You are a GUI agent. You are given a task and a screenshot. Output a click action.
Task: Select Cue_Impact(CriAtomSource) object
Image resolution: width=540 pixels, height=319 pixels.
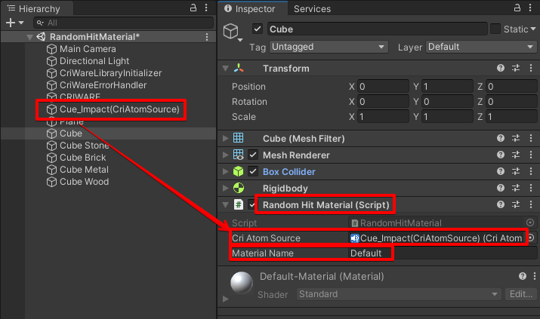pyautogui.click(x=119, y=109)
